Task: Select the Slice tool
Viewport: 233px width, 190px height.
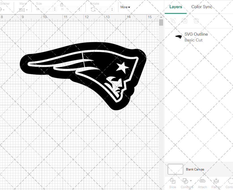Action: click(x=173, y=182)
